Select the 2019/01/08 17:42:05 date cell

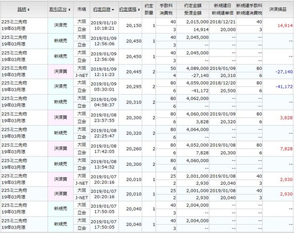tap(103, 149)
